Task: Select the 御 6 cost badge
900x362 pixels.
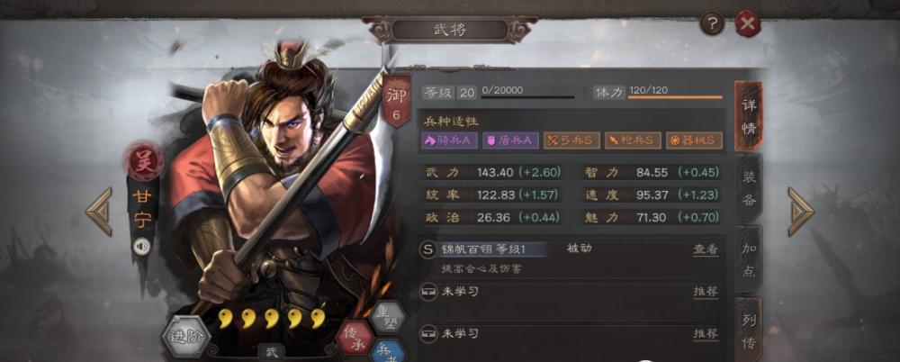Action: [397, 101]
